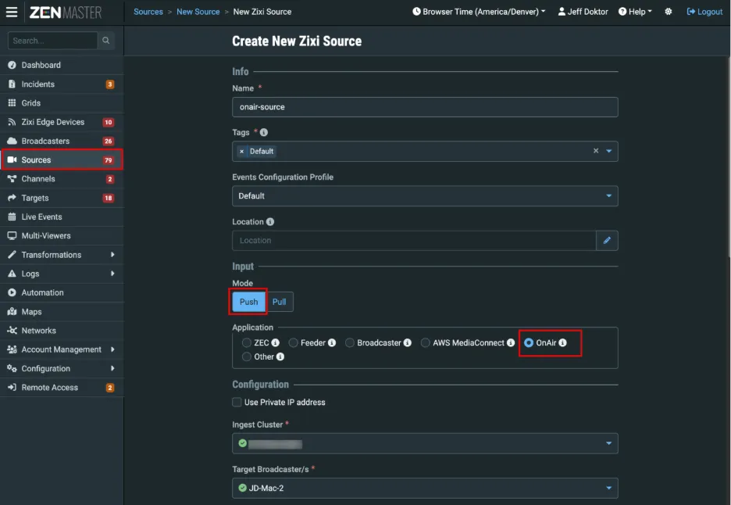Open Networks in the sidebar
This screenshot has width=731, height=505.
(62, 331)
